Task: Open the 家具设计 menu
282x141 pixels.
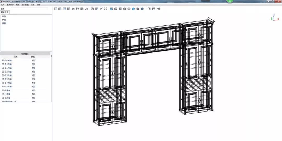Action: [10, 5]
